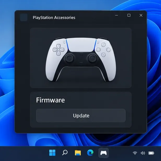Maximize the PlayStation Accessories window

[x=129, y=15]
